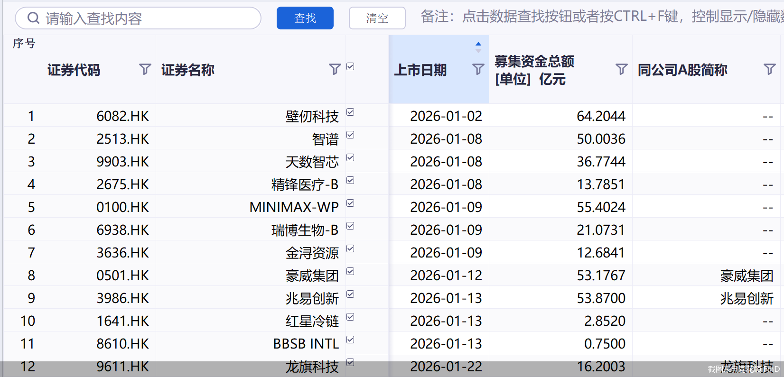Select the 上市日期 column header
Viewport: 784px width, 377px height.
click(x=420, y=70)
